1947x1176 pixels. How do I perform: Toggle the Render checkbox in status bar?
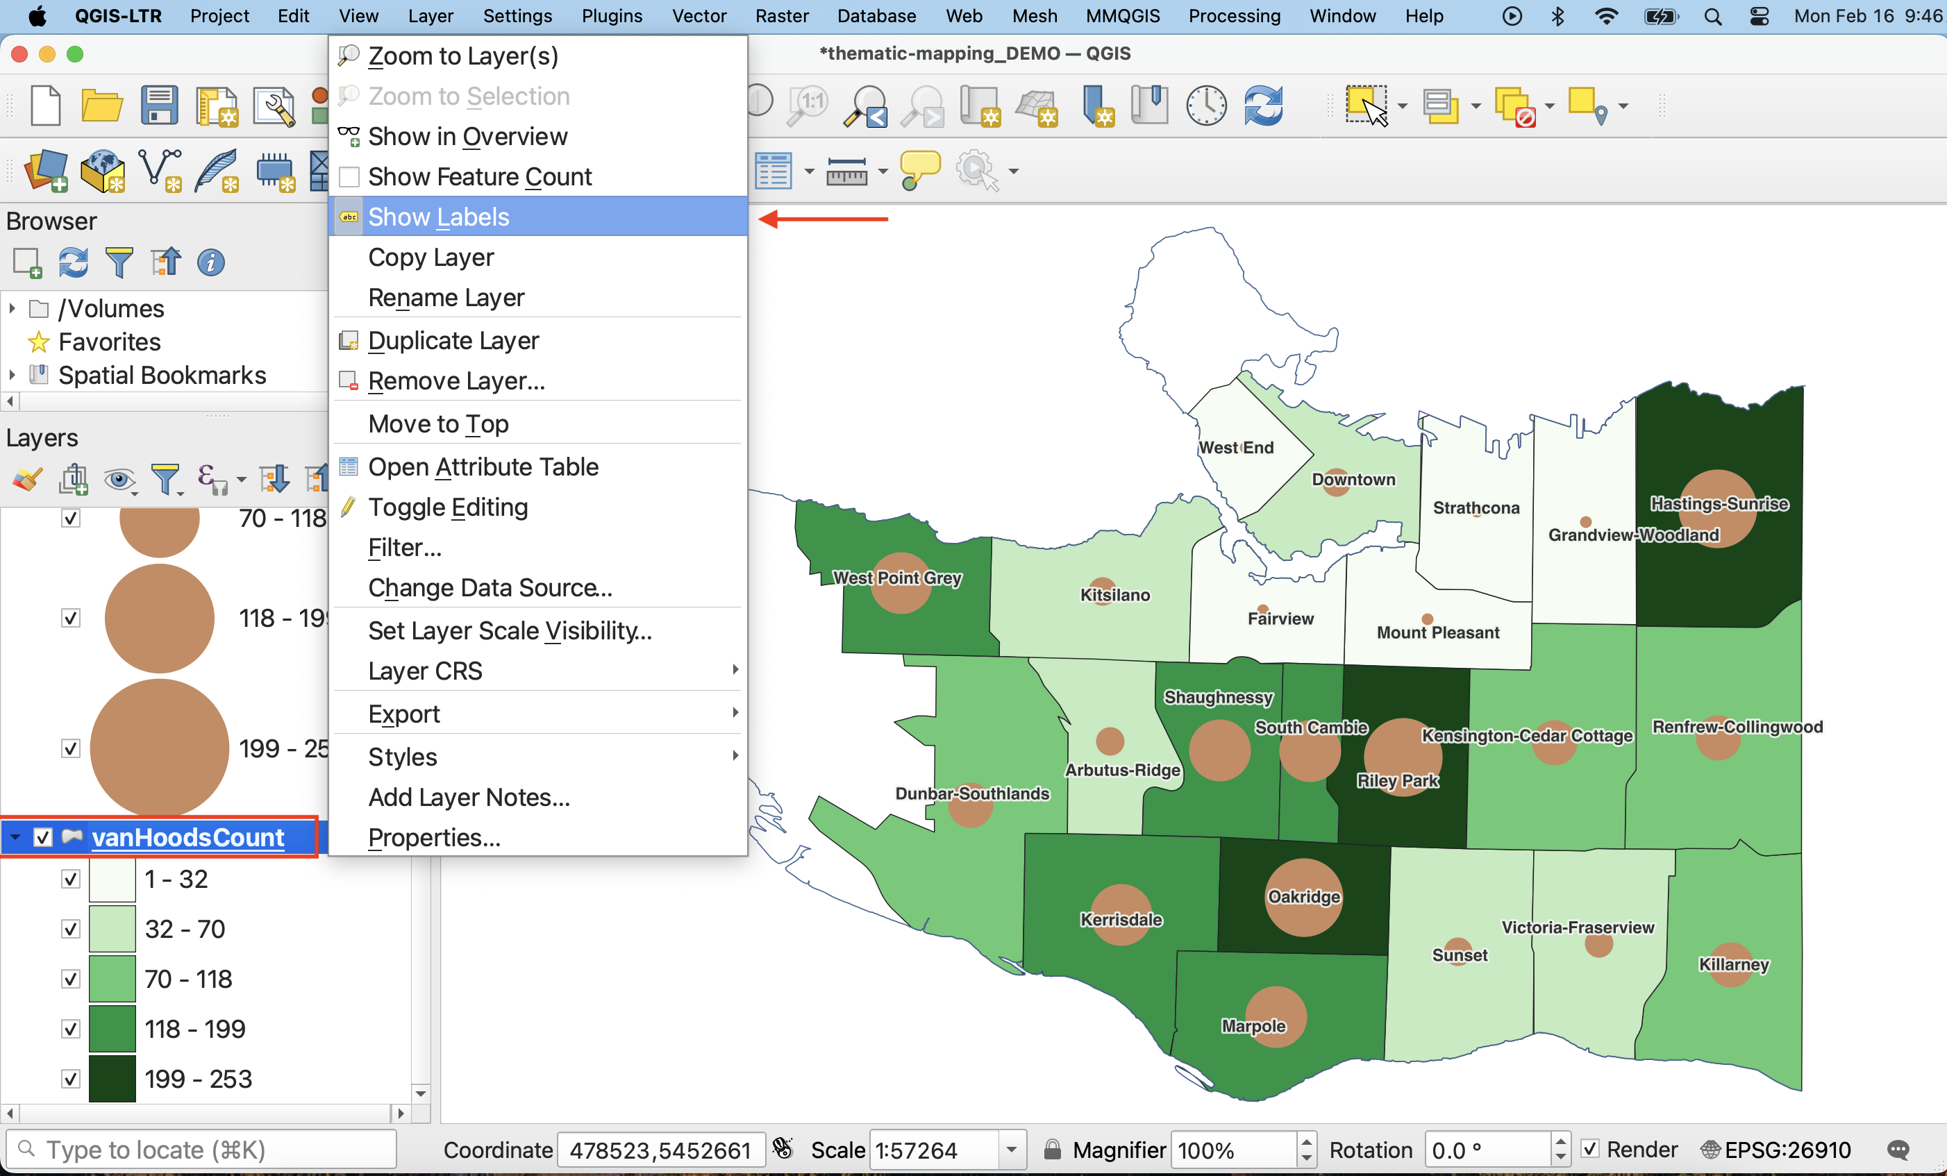(1590, 1150)
